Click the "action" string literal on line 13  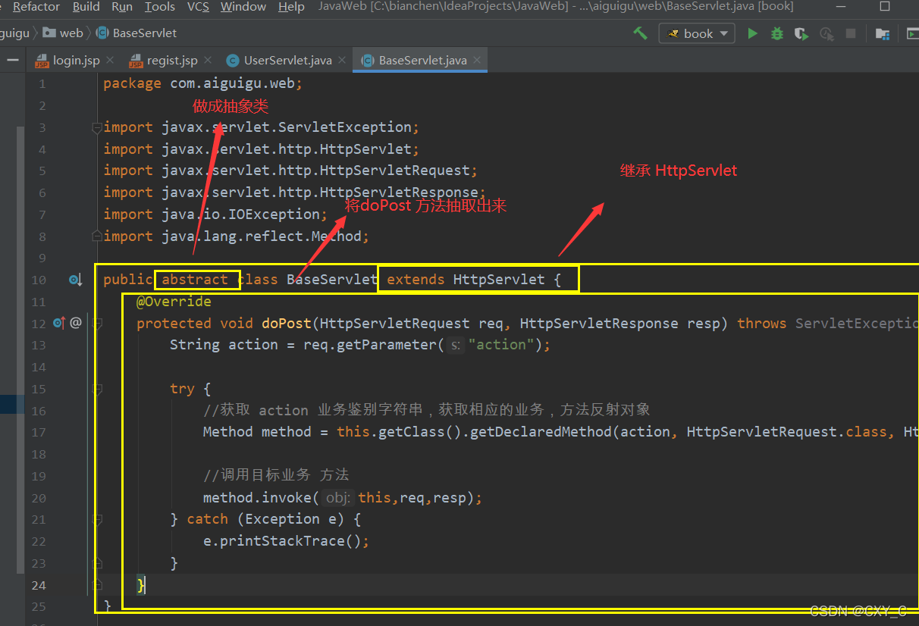(500, 345)
